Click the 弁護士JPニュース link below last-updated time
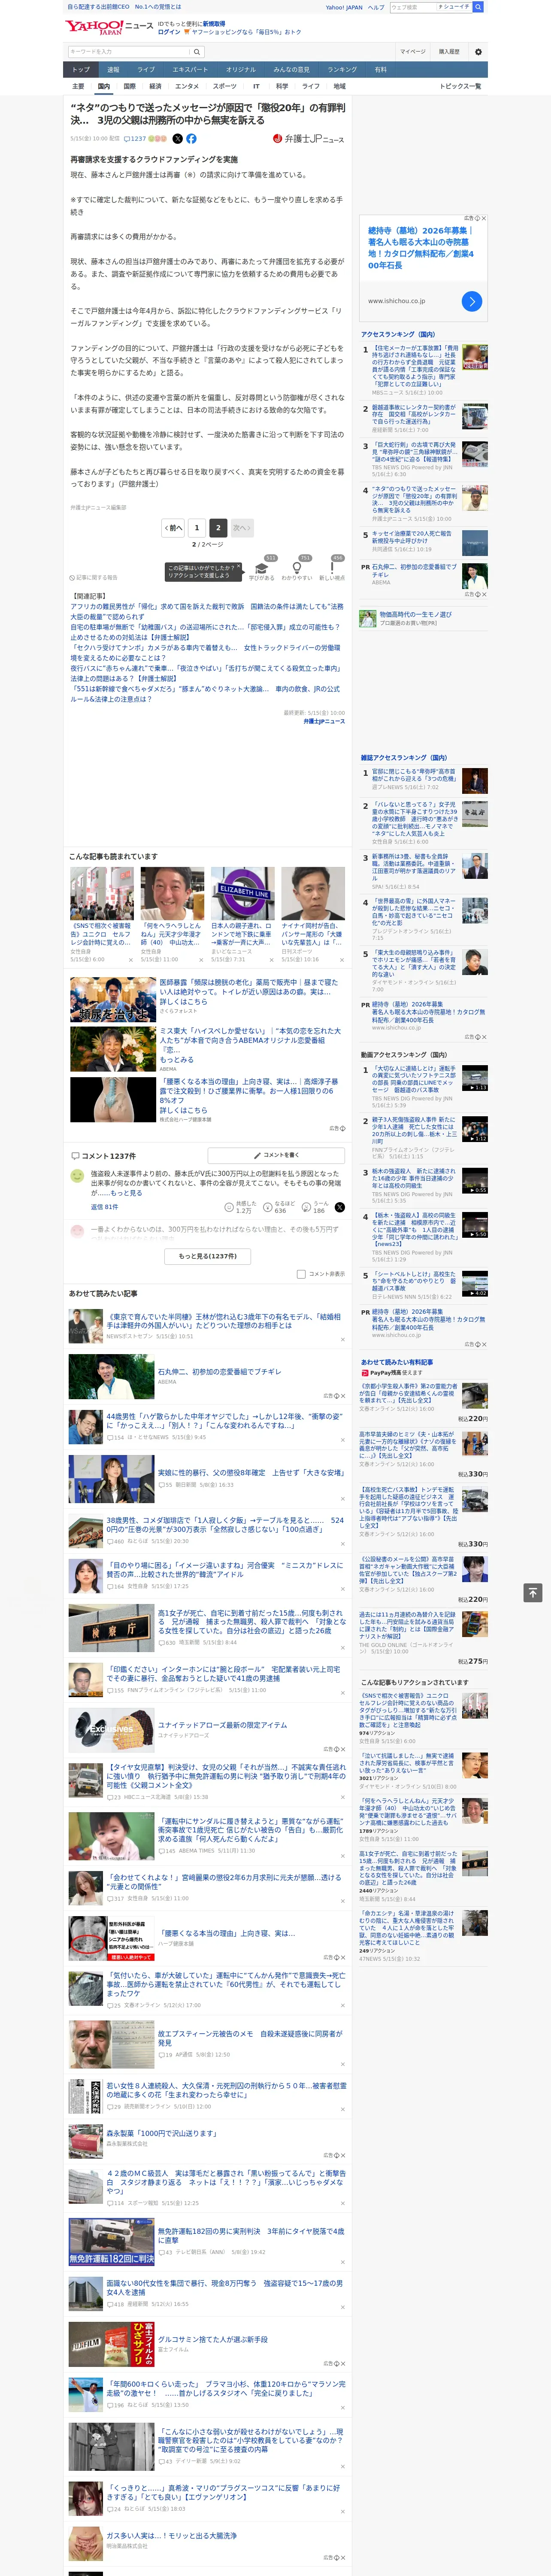Screen dimensions: 551x2576 point(324,721)
